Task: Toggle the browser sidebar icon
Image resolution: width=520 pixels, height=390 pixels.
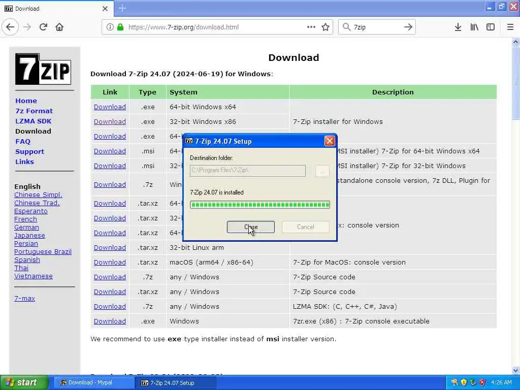Action: (x=491, y=27)
